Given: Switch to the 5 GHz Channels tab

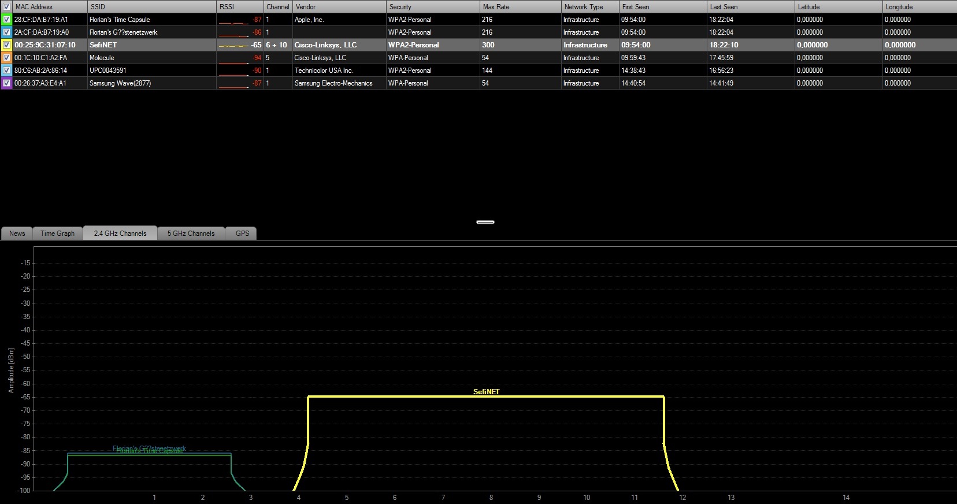Looking at the screenshot, I should tap(191, 234).
